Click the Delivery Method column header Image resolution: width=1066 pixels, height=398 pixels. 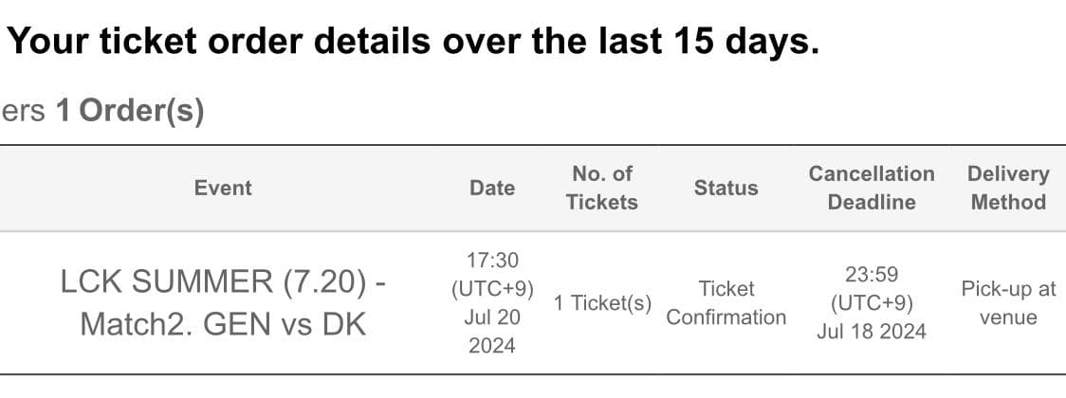pos(1008,188)
